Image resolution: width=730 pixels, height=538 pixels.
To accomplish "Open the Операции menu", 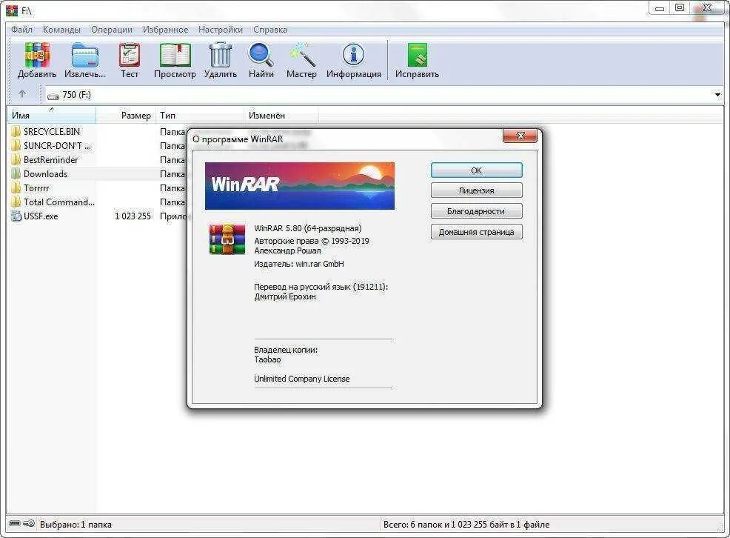I will click(x=112, y=30).
